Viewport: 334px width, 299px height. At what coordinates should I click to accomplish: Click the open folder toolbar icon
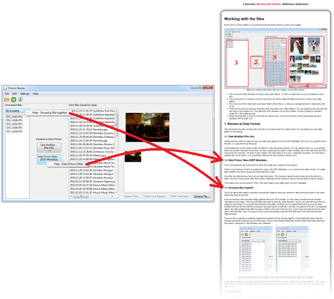click(x=7, y=100)
